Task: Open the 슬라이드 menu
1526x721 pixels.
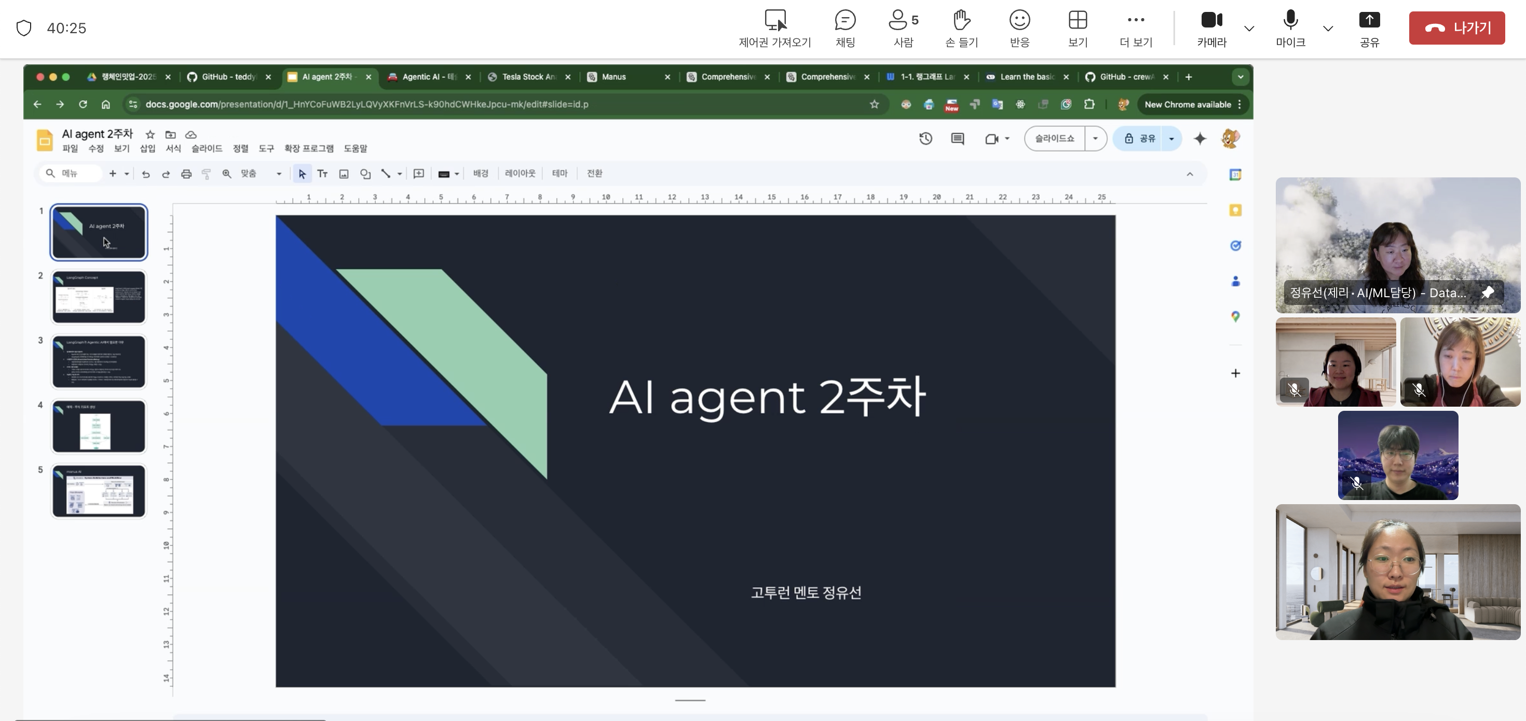Action: pyautogui.click(x=206, y=148)
